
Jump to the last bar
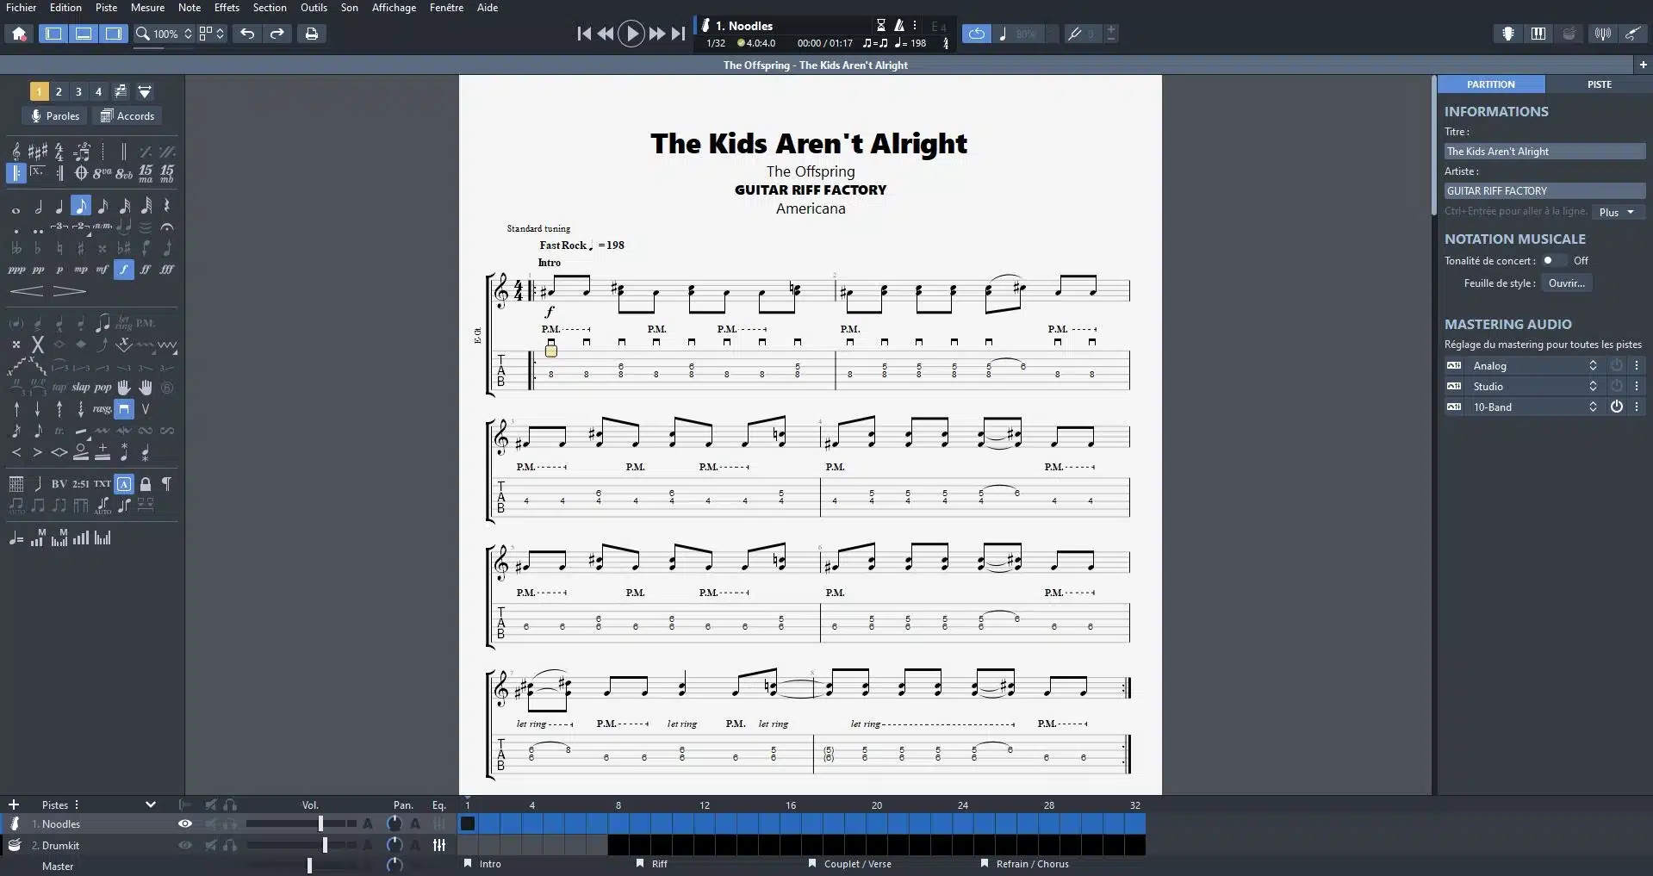point(679,34)
